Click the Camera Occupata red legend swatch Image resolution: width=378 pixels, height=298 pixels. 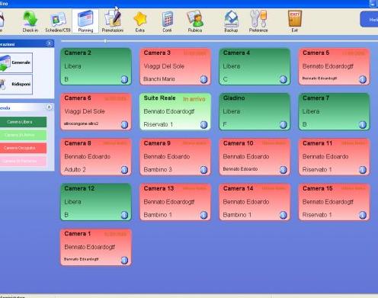23,148
